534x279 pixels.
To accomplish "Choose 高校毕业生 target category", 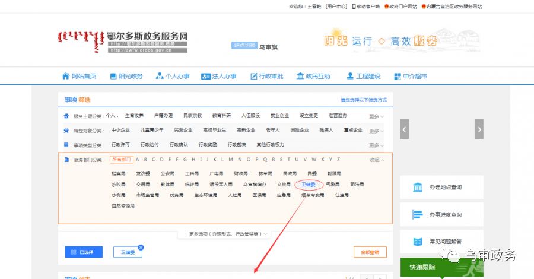I will point(215,130).
